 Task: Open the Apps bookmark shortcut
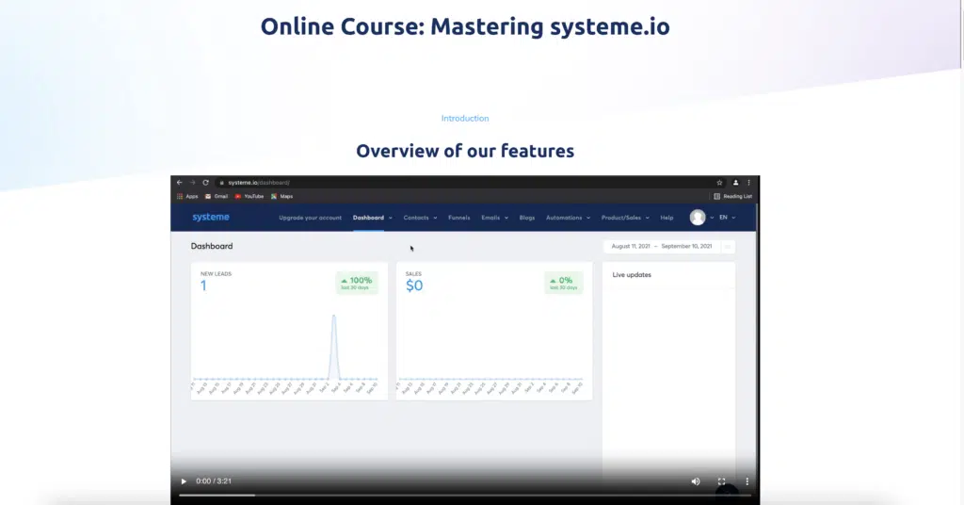(186, 196)
